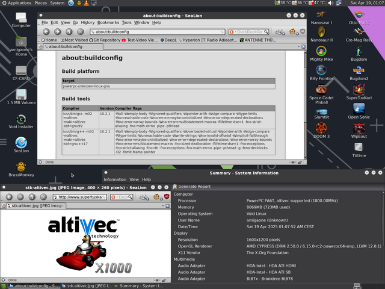
Task: Click URL field in stk-altivec.jpg window
Action: pyautogui.click(x=80, y=197)
